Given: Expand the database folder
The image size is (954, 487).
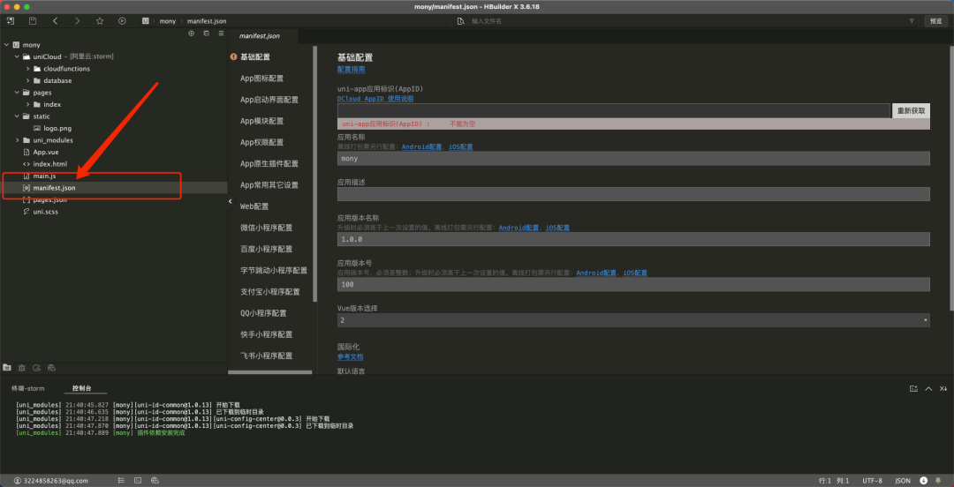Looking at the screenshot, I should pos(28,80).
